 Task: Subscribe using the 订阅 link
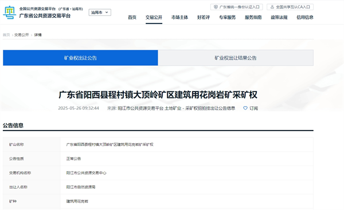click(253, 108)
